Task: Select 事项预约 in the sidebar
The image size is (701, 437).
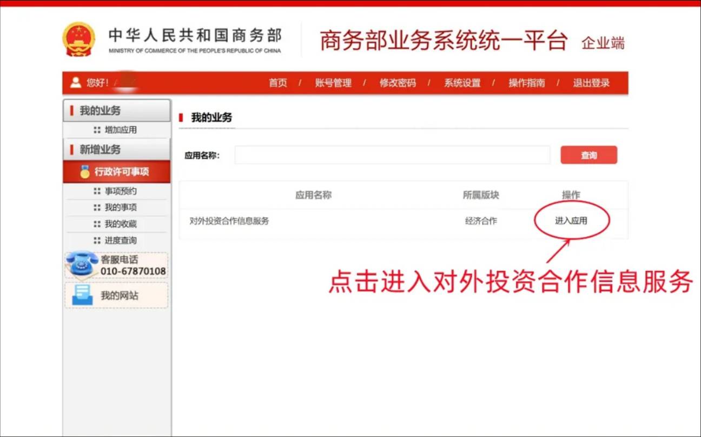Action: (x=121, y=191)
